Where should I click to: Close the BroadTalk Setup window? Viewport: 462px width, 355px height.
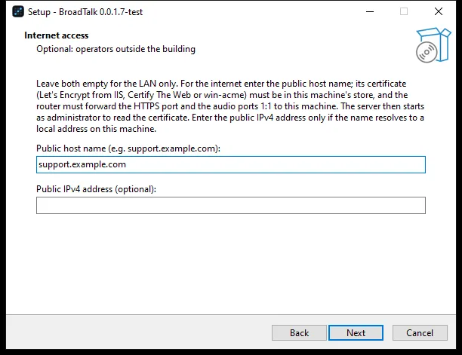pos(439,12)
